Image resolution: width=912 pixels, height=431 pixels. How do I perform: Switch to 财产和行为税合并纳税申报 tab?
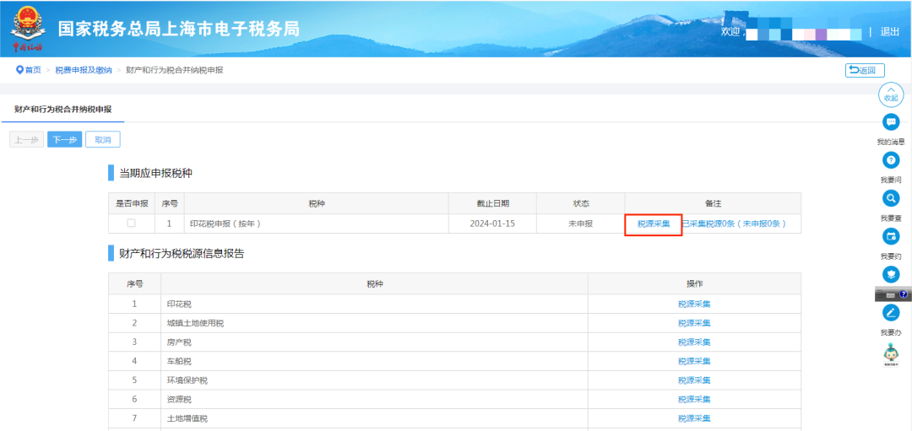[x=62, y=109]
